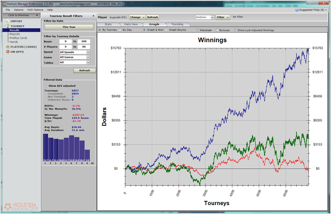Switch to the Data View tab
Screen dimensions: 331x214
131,24
